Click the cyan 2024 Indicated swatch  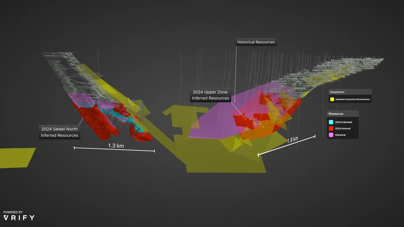[x=331, y=122]
